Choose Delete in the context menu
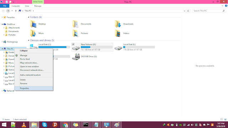 [x=34, y=80]
